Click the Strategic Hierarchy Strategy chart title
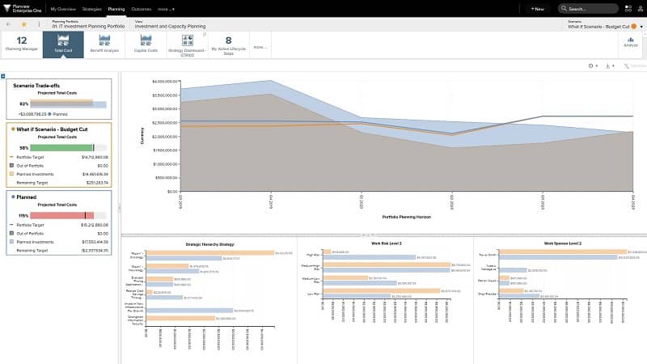647x364 pixels. (209, 244)
